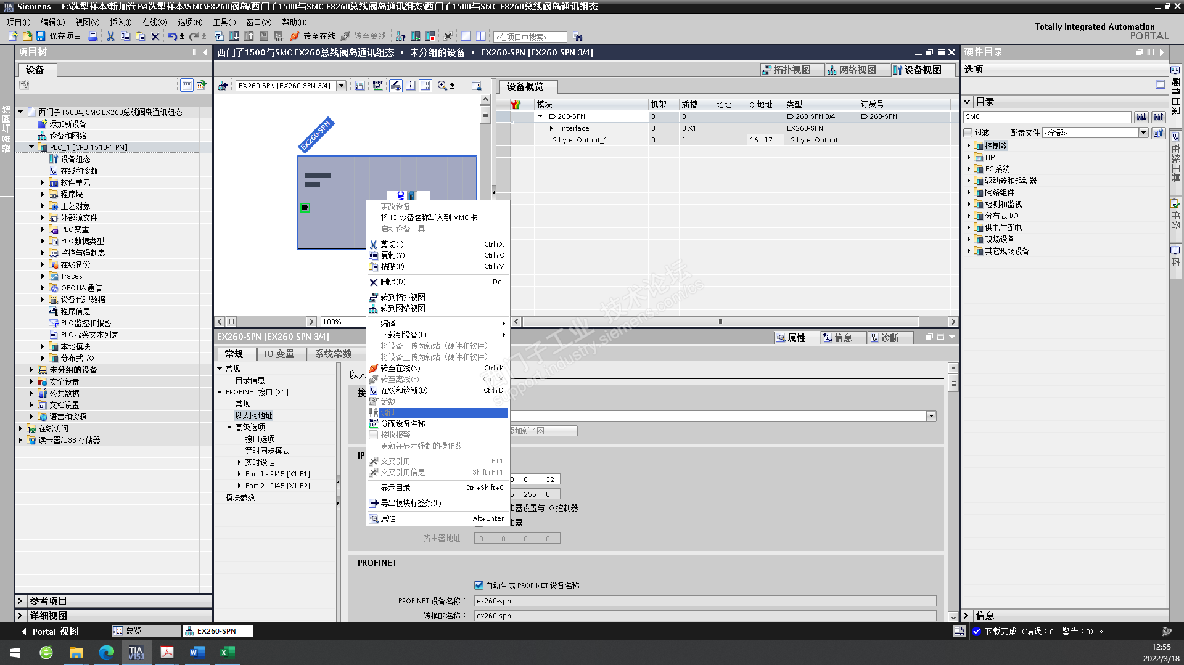Open Microsoft Edge from the taskbar

click(x=106, y=652)
